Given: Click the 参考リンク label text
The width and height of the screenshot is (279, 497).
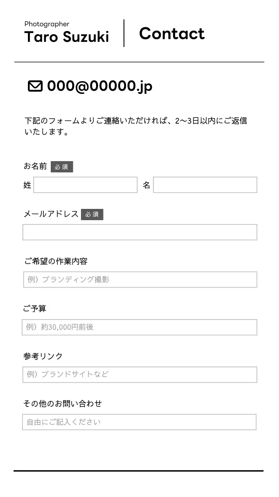Looking at the screenshot, I should pos(43,356).
